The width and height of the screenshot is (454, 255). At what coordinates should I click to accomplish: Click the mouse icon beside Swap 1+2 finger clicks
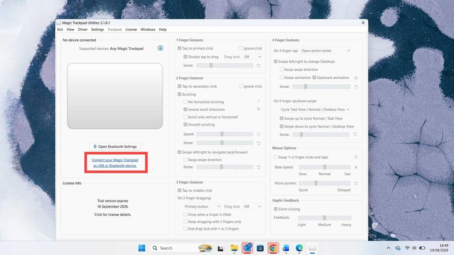(x=356, y=157)
